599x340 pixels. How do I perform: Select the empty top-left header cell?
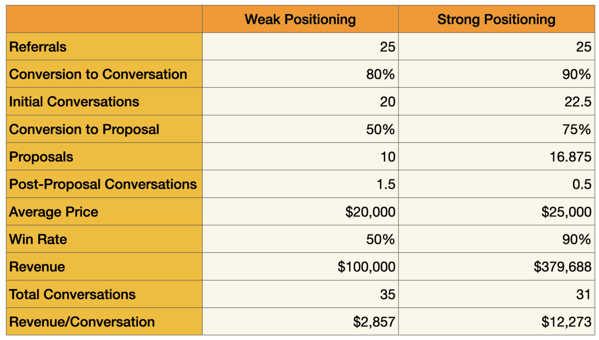point(104,19)
